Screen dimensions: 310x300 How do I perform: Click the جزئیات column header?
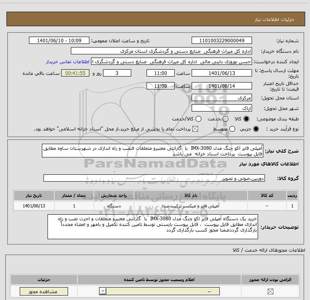pos(44,279)
